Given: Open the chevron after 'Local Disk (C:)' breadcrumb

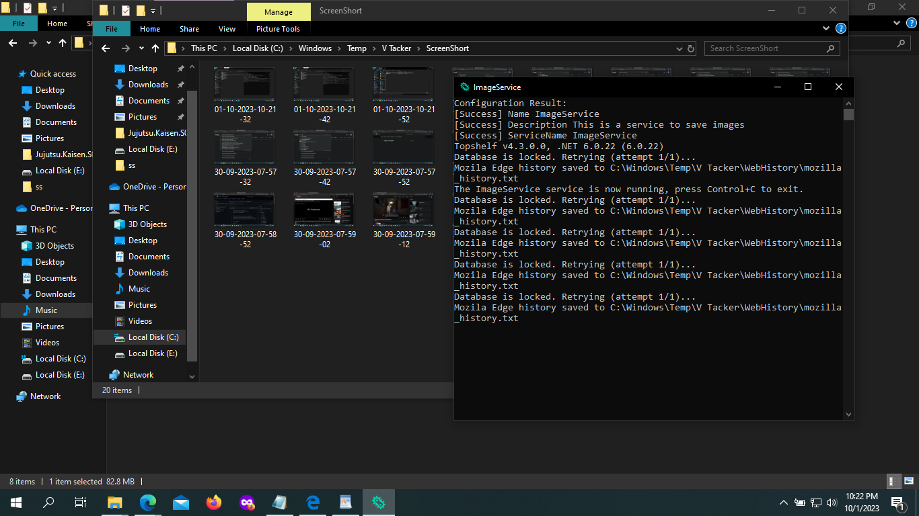Looking at the screenshot, I should (x=291, y=48).
